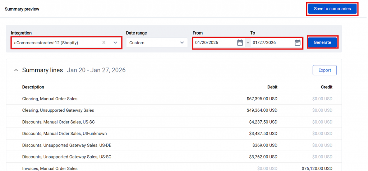This screenshot has width=368, height=171.
Task: Open the Date range Custom dropdown
Action: click(156, 43)
